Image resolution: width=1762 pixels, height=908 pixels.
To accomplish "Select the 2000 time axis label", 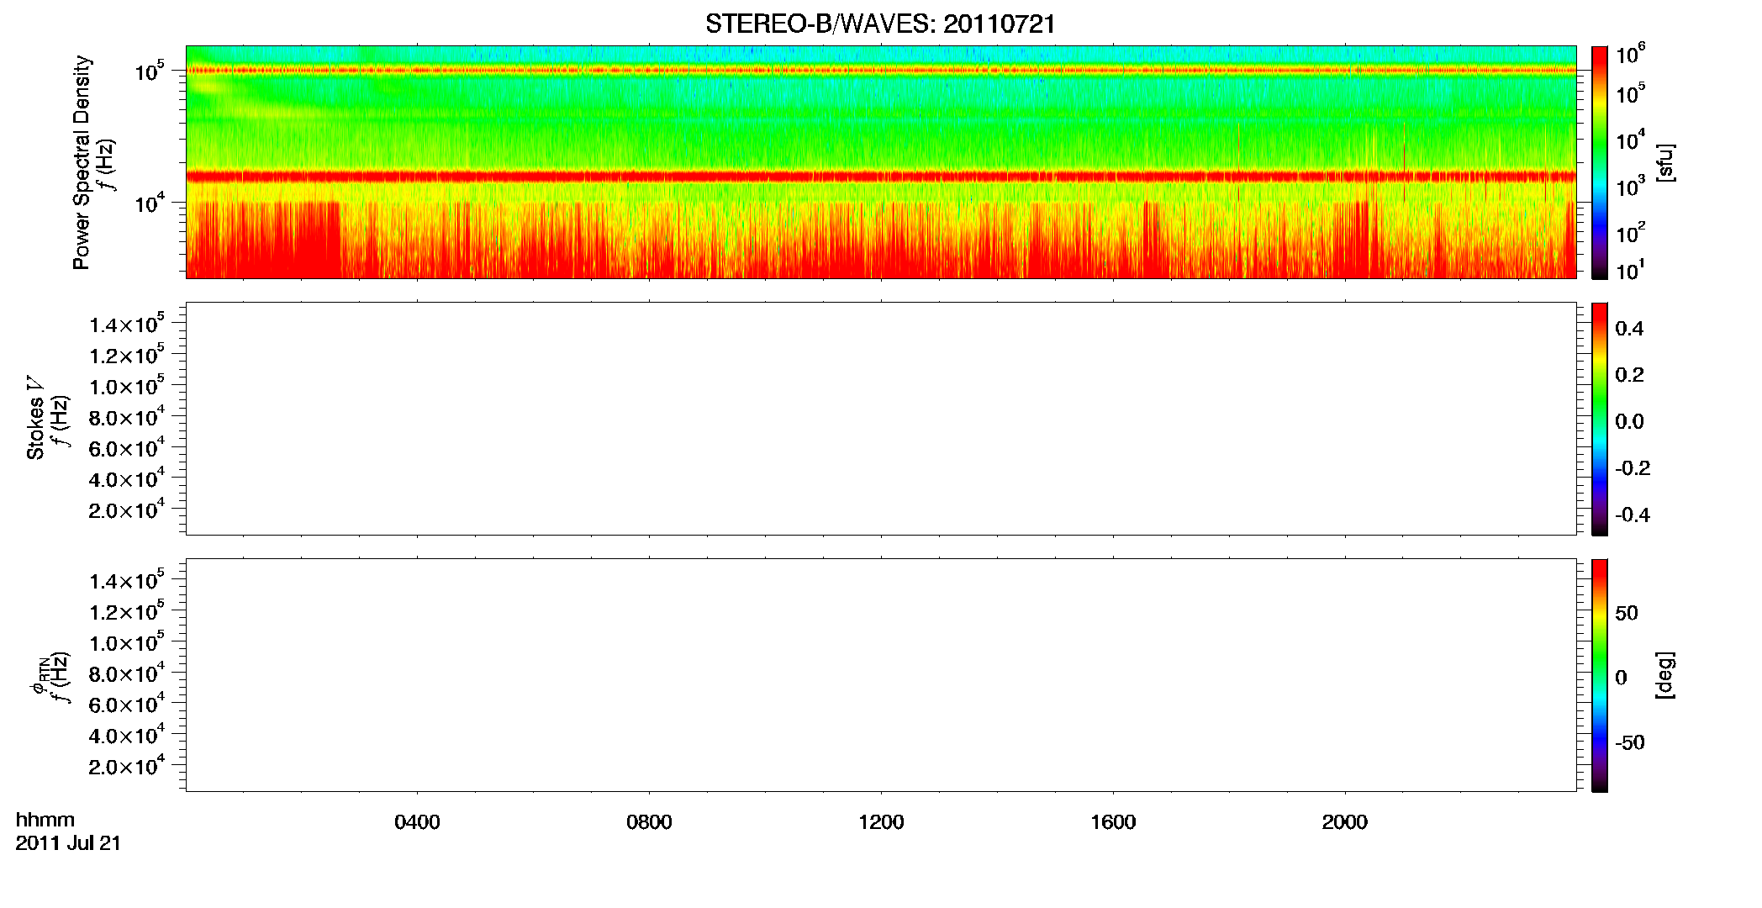I will tap(1344, 822).
